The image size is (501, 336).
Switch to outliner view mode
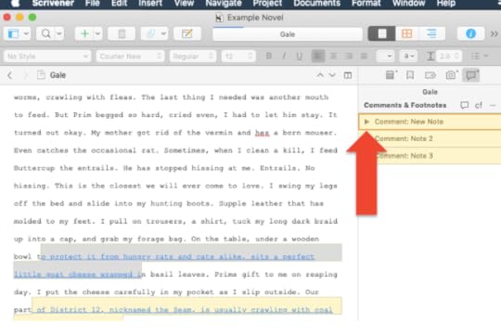point(431,33)
